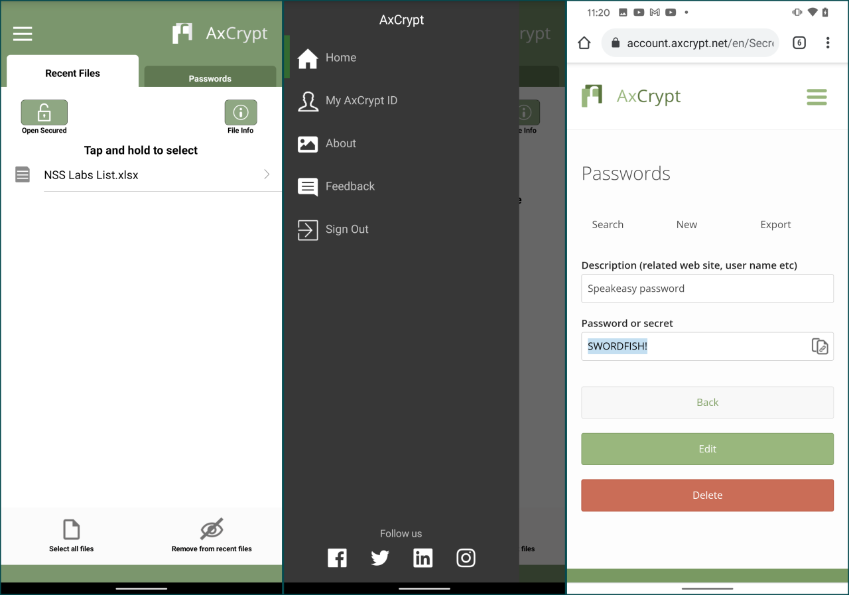Tap the Description field with Speakeasy password
This screenshot has width=849, height=595.
tap(707, 289)
